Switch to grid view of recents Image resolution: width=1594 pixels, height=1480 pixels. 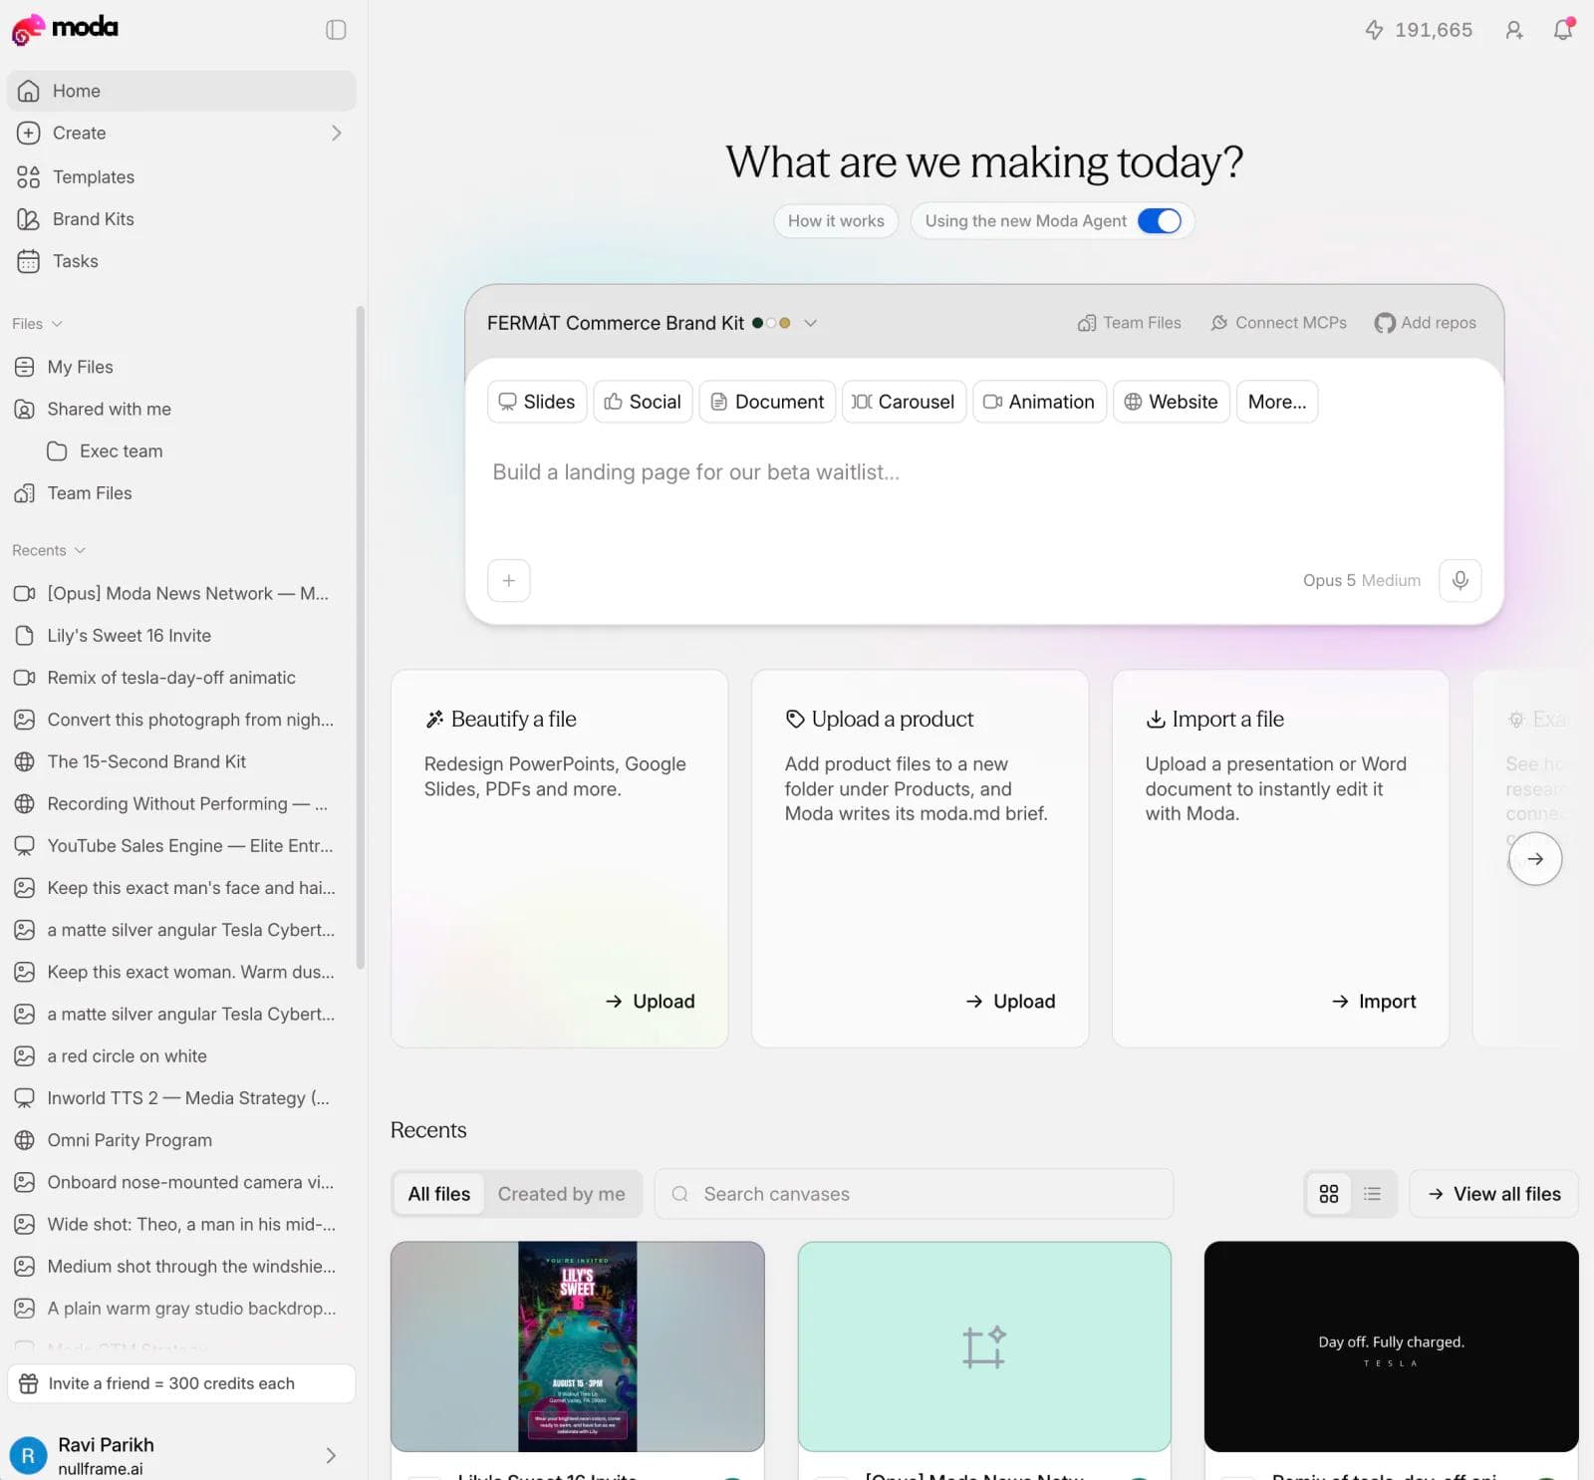(x=1329, y=1194)
